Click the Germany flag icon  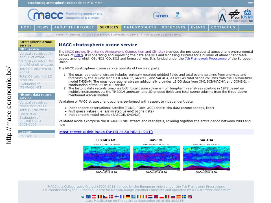128,197
